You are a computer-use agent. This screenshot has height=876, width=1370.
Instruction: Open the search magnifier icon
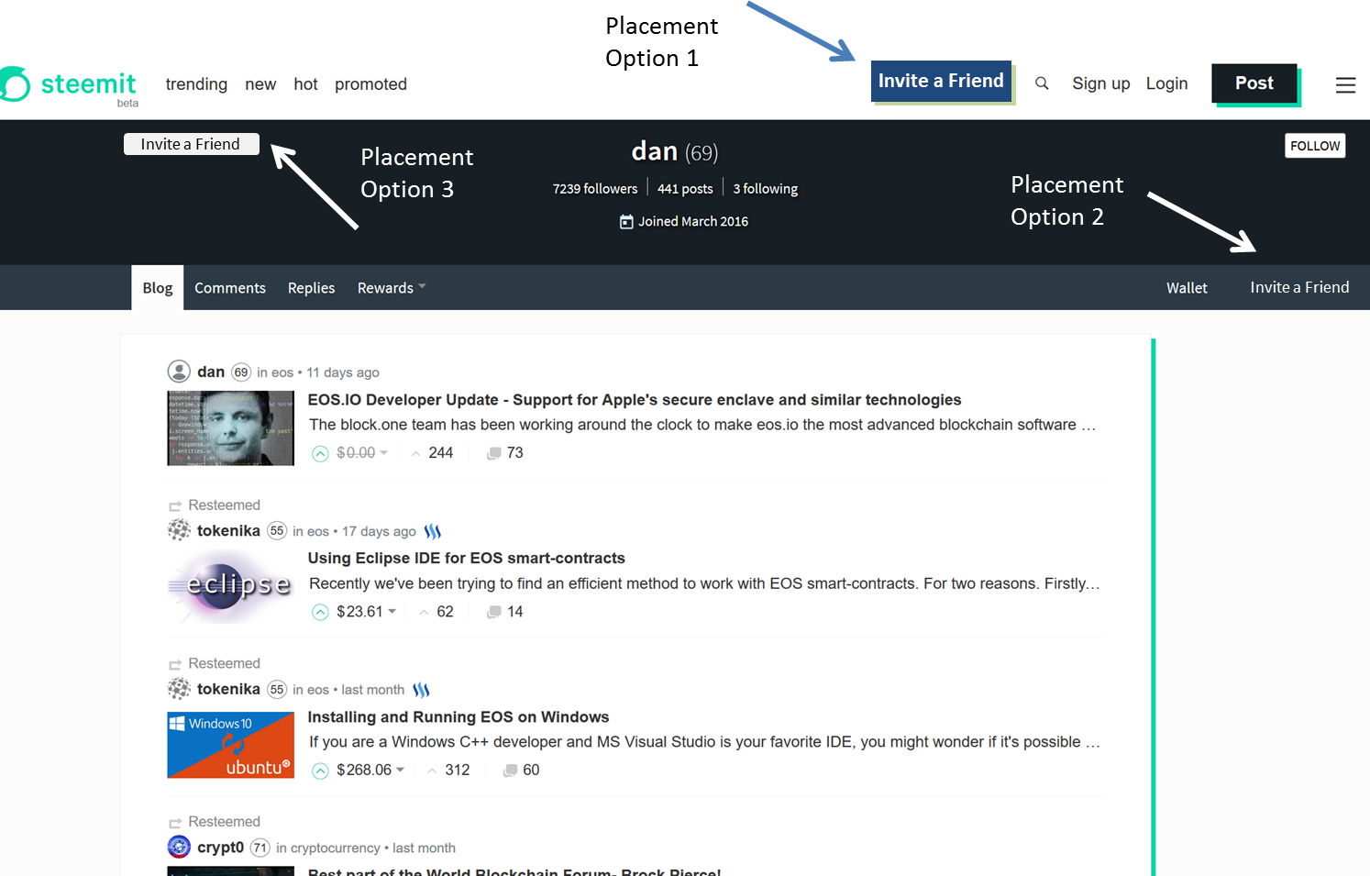pyautogui.click(x=1042, y=83)
